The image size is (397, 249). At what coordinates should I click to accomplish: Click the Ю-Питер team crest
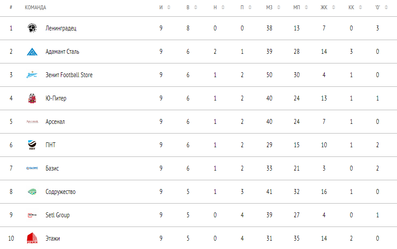coord(32,98)
